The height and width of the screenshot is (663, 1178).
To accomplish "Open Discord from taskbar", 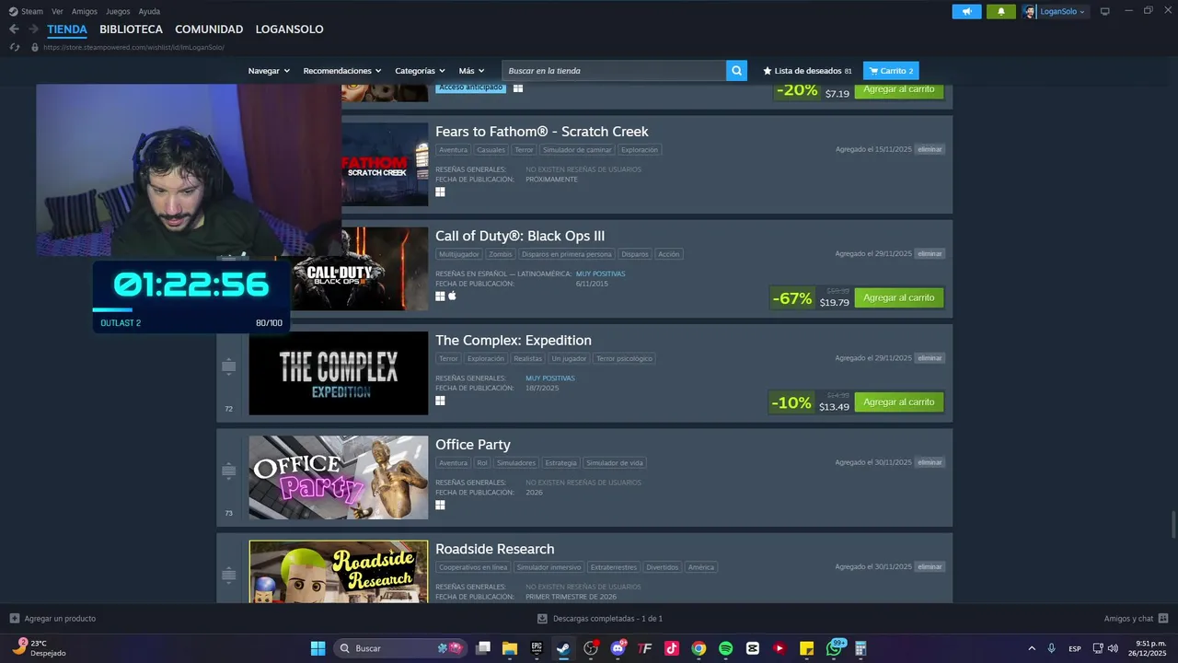I will pyautogui.click(x=618, y=648).
